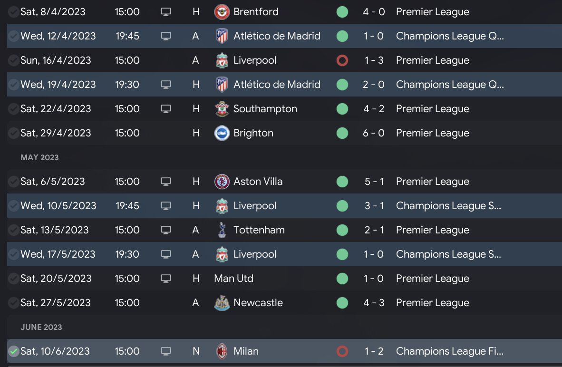Click the Aston Villa badge

tap(222, 181)
